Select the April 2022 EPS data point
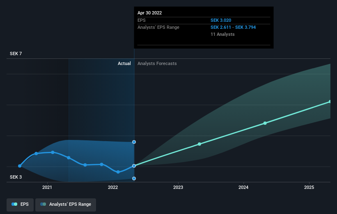This screenshot has width=337, height=214. click(134, 166)
